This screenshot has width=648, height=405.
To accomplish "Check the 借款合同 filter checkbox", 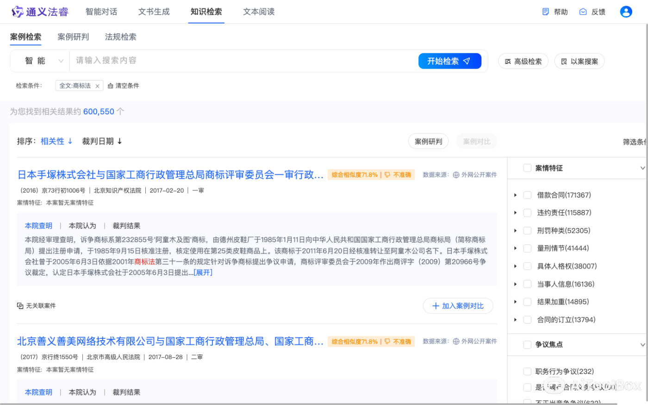I will [527, 195].
